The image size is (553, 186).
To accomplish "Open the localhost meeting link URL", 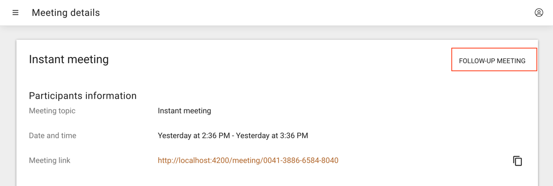I will pyautogui.click(x=248, y=160).
